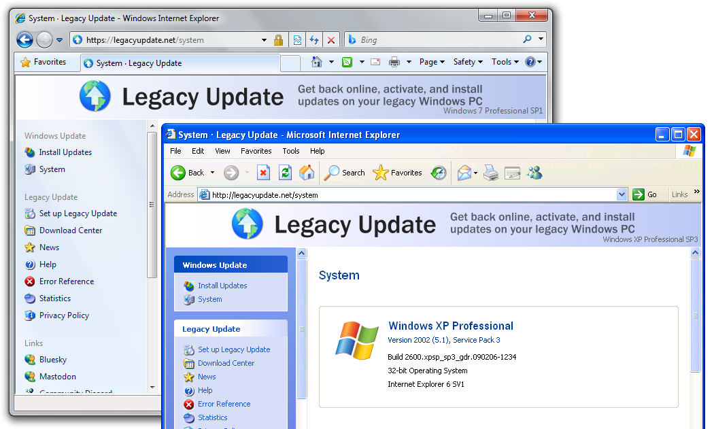This screenshot has width=714, height=429.
Task: Refresh page in XP IE6 toolbar
Action: click(x=286, y=173)
